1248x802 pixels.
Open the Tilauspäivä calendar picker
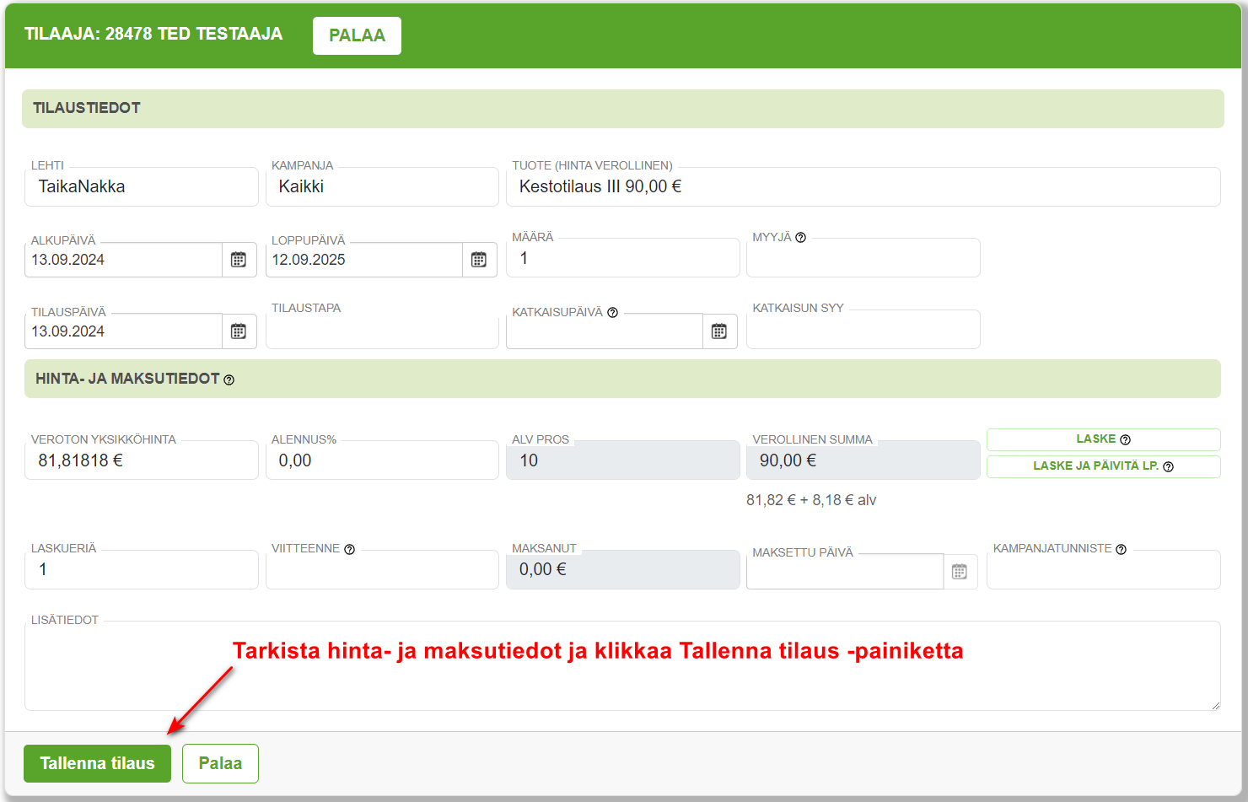pyautogui.click(x=239, y=331)
